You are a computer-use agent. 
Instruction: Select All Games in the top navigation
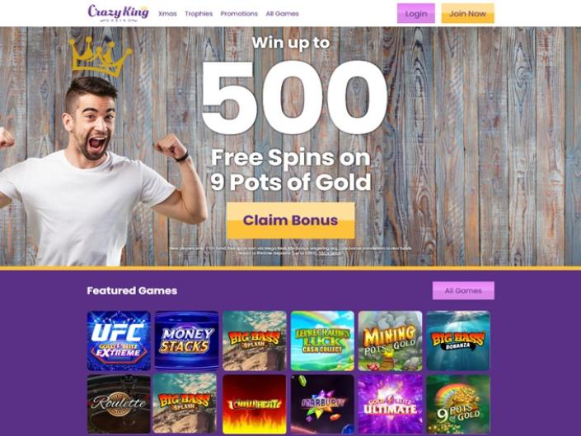(x=282, y=14)
